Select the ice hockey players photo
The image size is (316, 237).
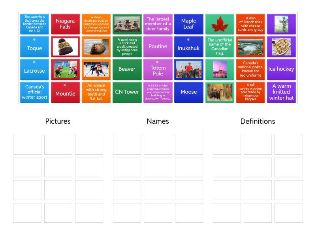pyautogui.click(x=96, y=70)
